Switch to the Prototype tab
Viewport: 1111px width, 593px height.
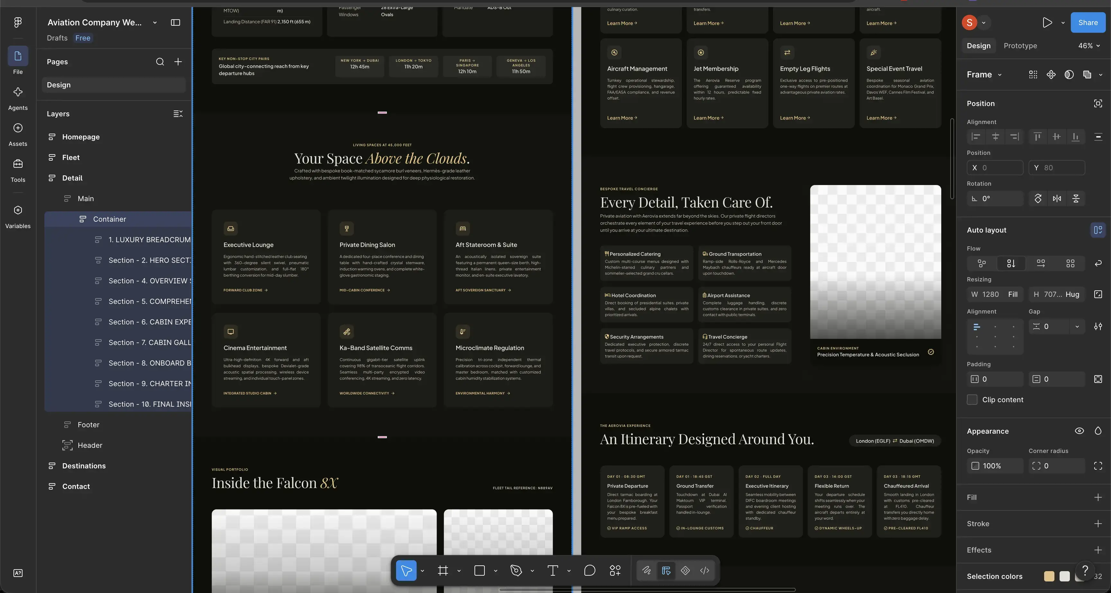pyautogui.click(x=1020, y=46)
